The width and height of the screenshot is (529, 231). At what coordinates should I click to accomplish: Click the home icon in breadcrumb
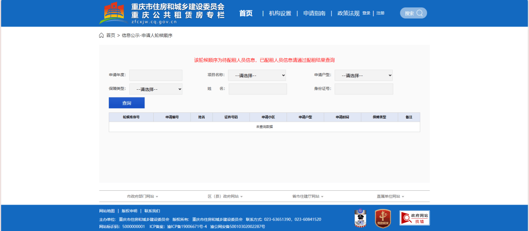(101, 35)
